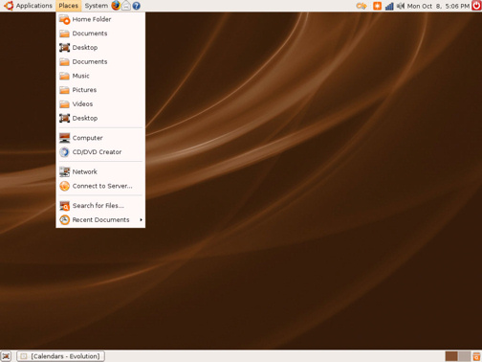Click the red power quit button
Viewport: 482px width, 362px height.
point(476,6)
